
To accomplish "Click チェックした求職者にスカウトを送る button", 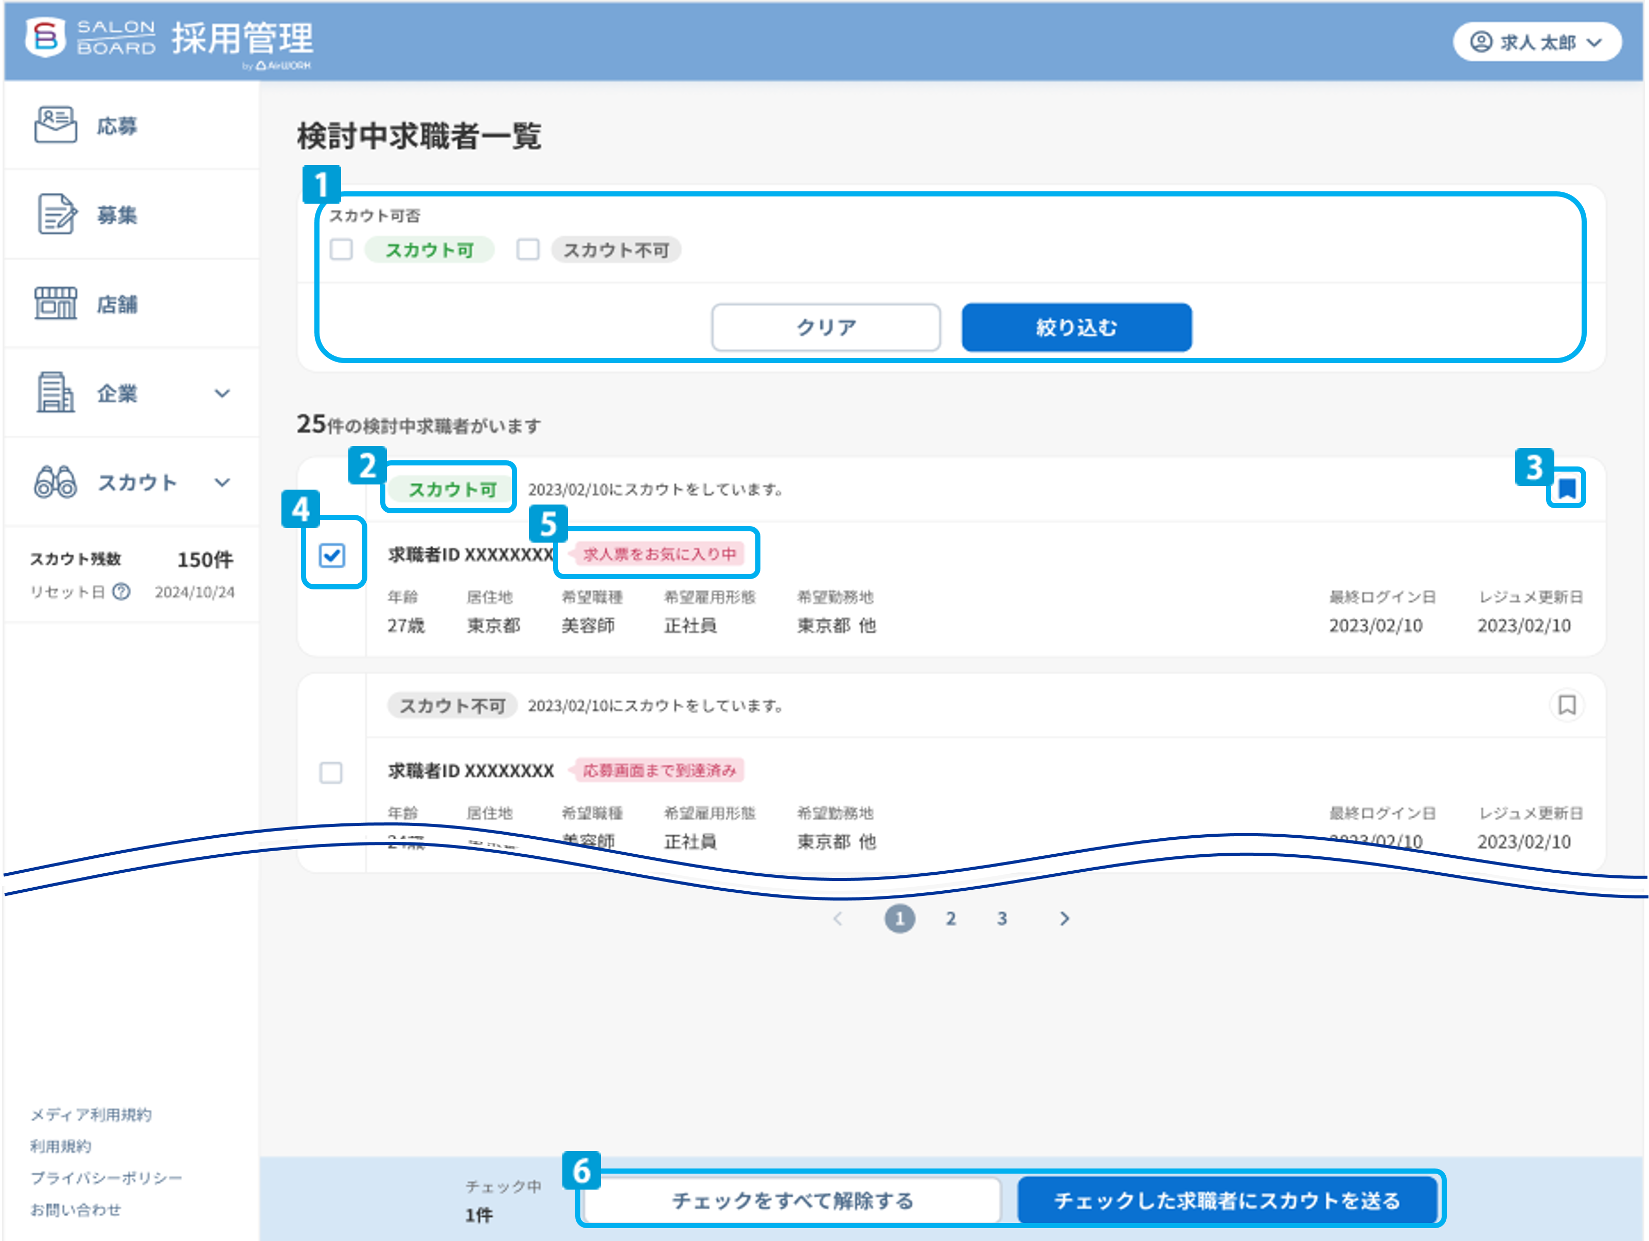I will click(x=1227, y=1200).
